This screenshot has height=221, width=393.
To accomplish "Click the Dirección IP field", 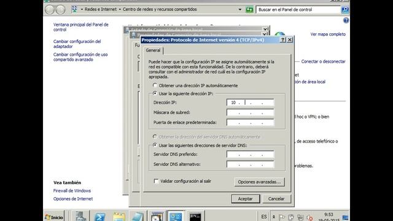I will [250, 103].
